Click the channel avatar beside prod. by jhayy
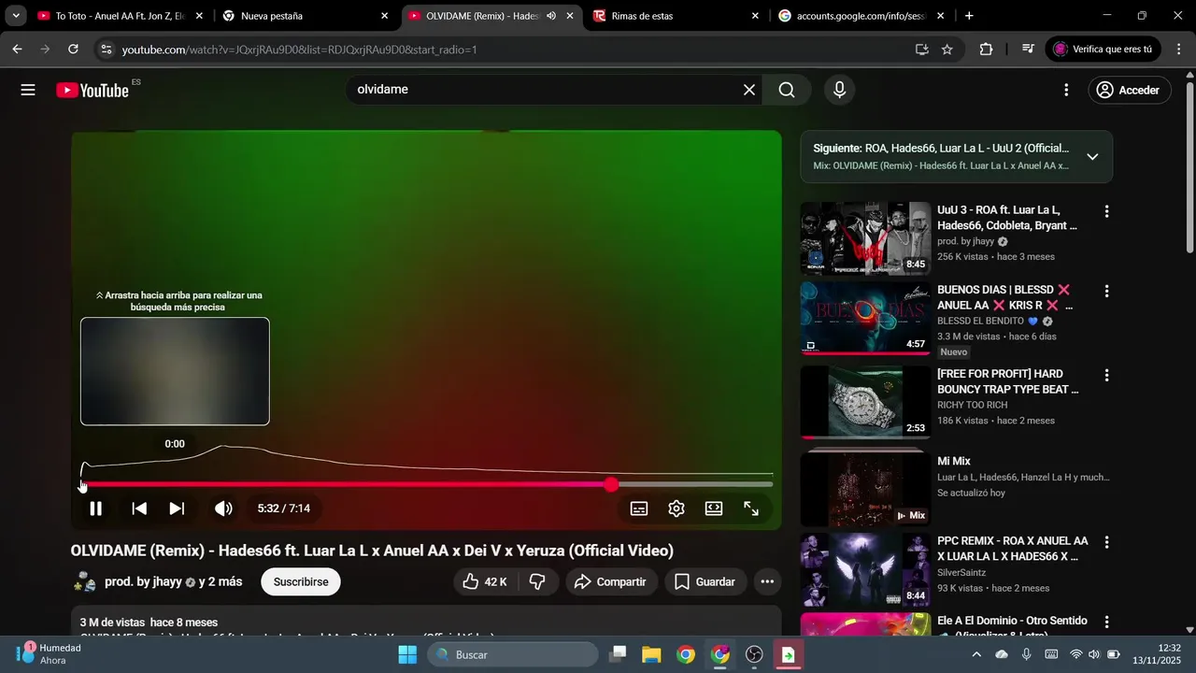1196x673 pixels. tap(84, 581)
